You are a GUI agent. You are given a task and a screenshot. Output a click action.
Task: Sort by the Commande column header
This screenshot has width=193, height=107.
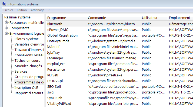coord(113,18)
